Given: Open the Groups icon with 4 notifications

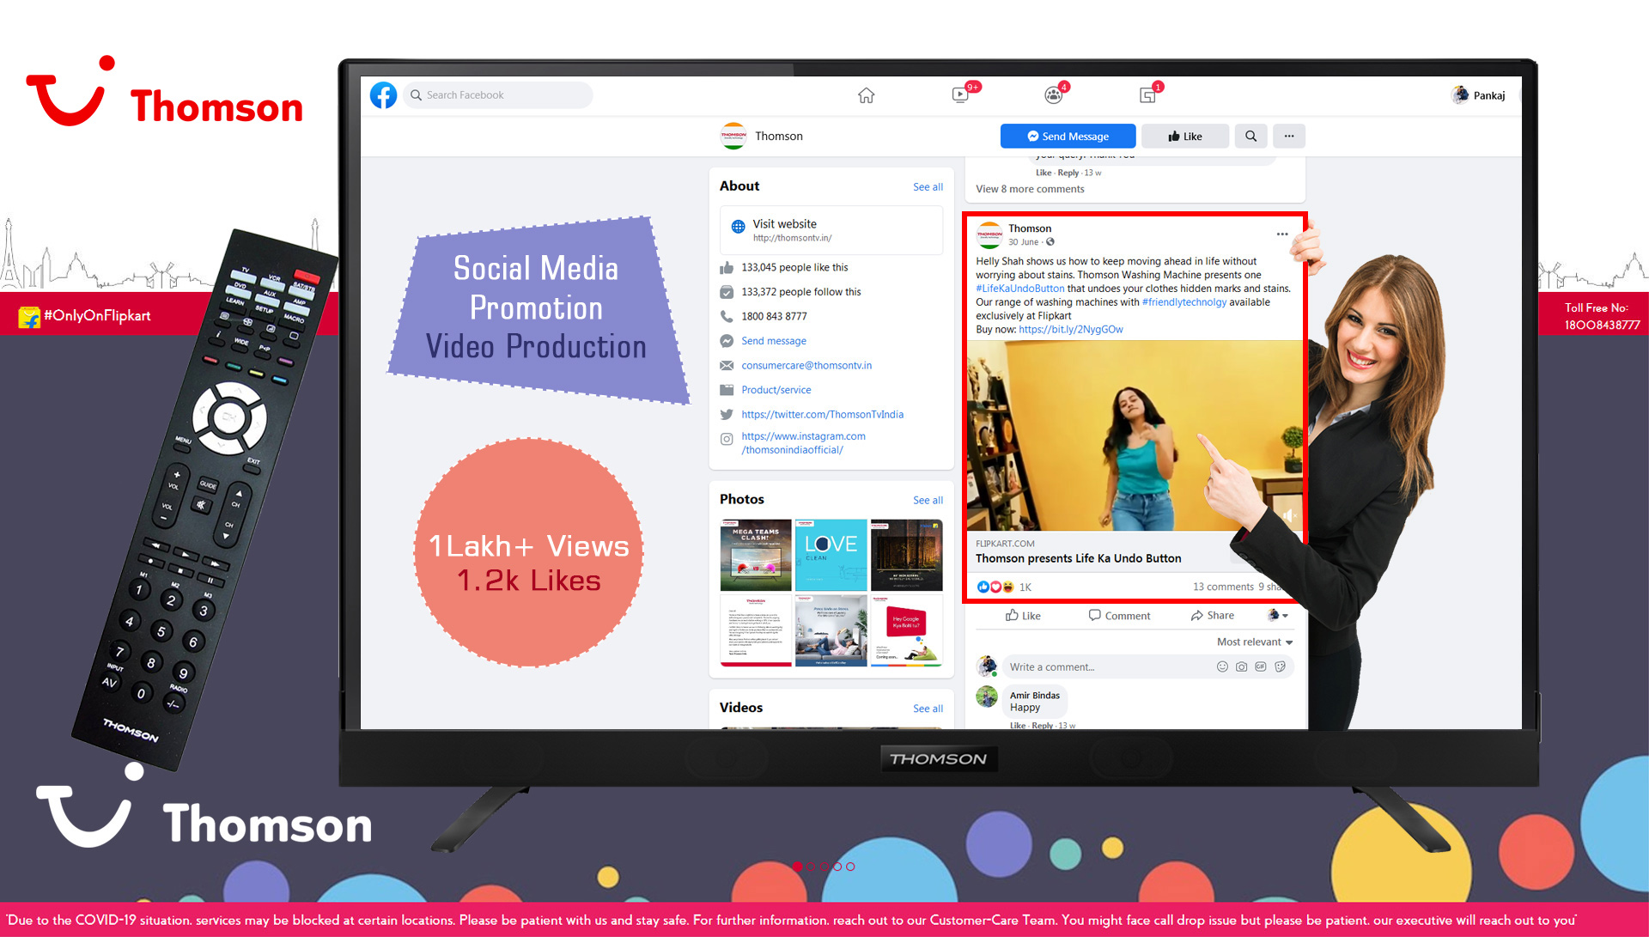Looking at the screenshot, I should pyautogui.click(x=1054, y=95).
